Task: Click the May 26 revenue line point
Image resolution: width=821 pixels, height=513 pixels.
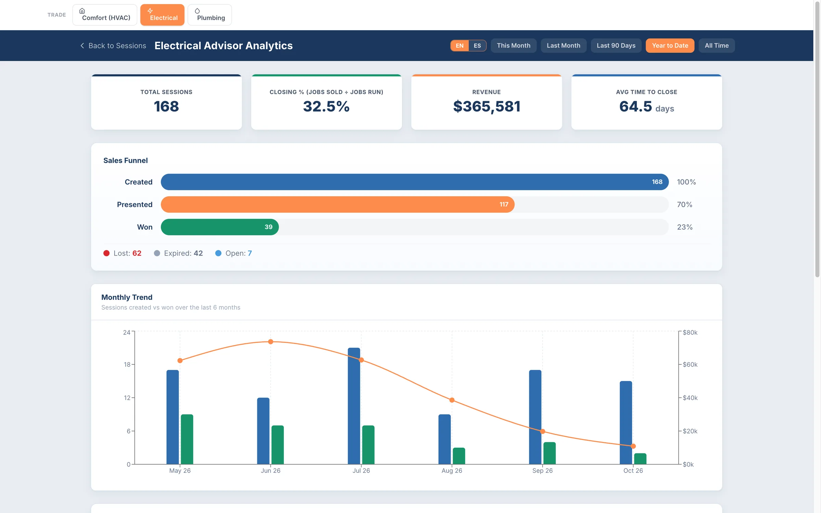Action: click(180, 360)
